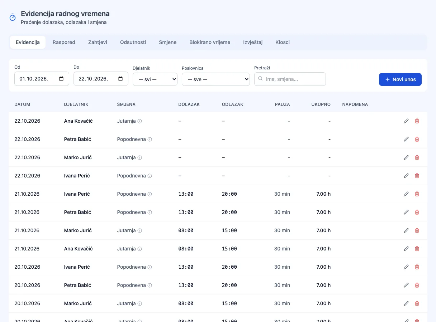This screenshot has height=322, width=436.
Task: Delete Marko Jurić's 20.10.2026 entry
Action: (417, 303)
